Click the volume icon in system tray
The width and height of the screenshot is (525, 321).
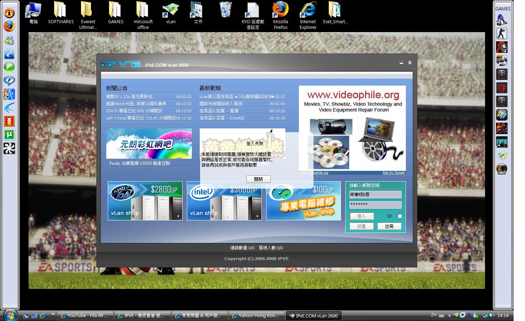(x=492, y=315)
